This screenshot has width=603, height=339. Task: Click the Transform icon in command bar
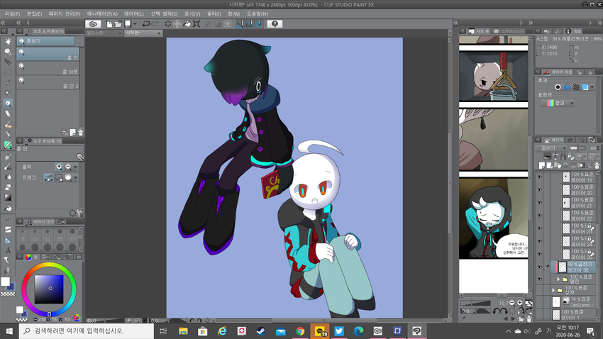(197, 24)
